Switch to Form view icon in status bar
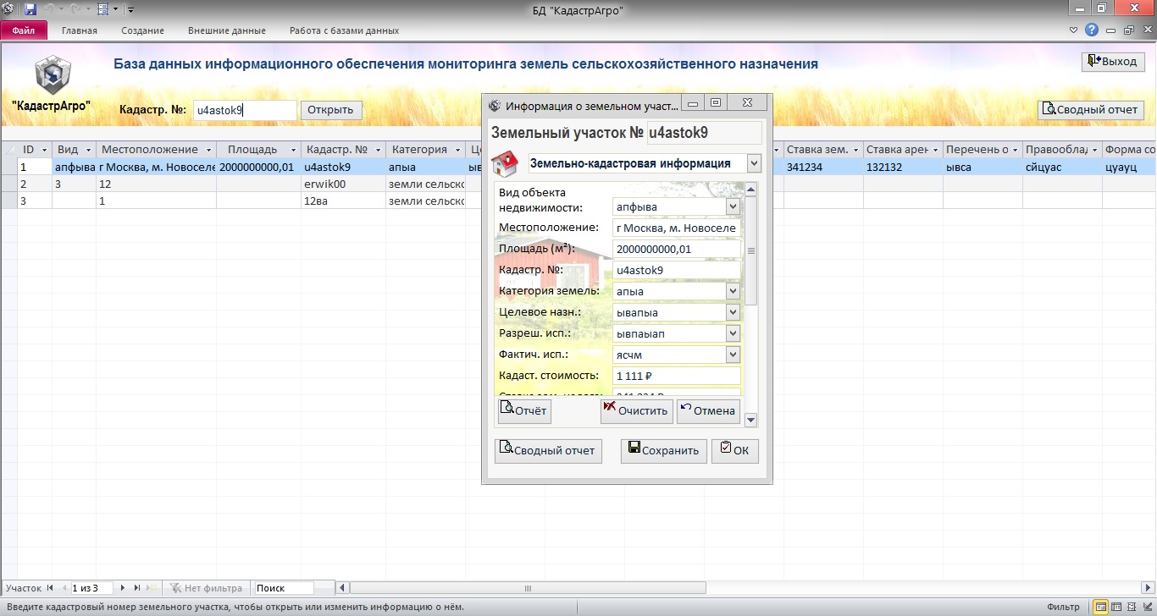This screenshot has width=1157, height=616. pos(1101,607)
